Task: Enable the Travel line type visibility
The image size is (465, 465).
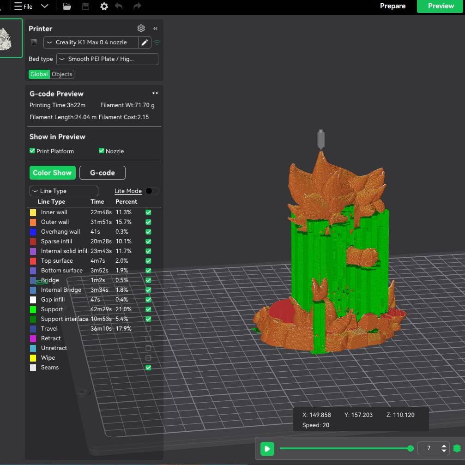Action: (x=148, y=329)
